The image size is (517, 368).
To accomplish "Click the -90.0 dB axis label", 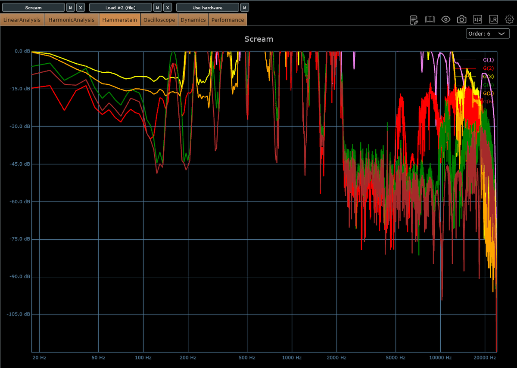I will pos(20,277).
